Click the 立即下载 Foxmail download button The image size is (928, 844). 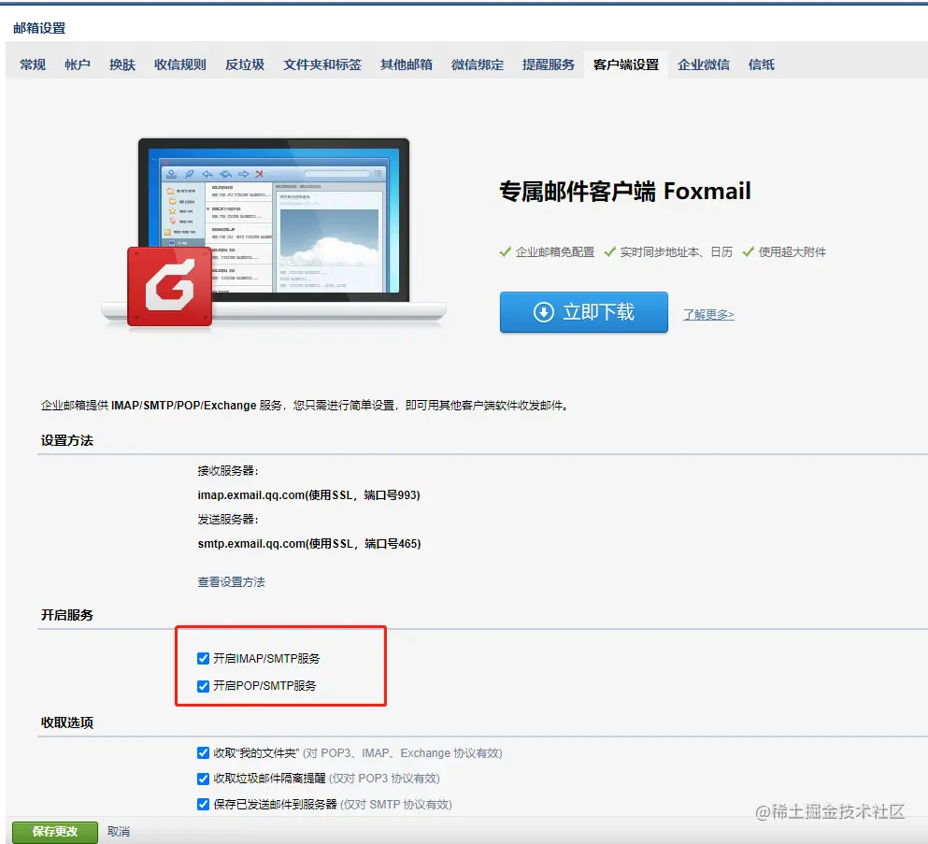click(x=583, y=312)
